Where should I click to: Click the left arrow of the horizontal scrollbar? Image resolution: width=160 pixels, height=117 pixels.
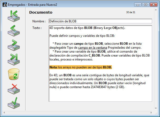(4, 112)
